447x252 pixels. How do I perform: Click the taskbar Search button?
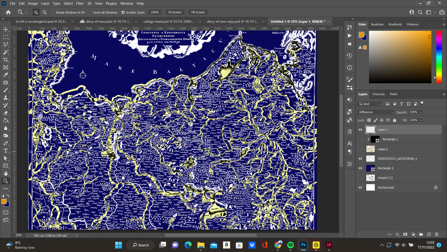pyautogui.click(x=141, y=245)
